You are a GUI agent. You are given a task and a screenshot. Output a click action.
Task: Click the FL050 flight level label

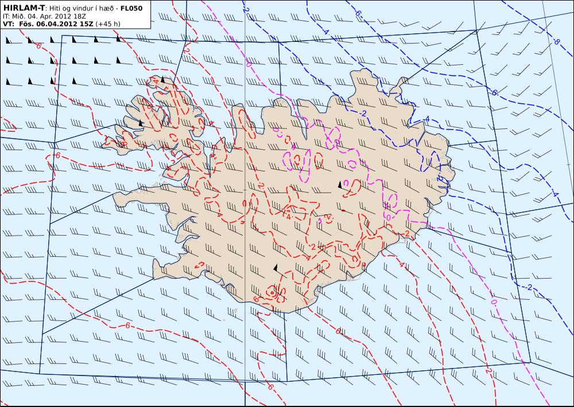pos(131,8)
